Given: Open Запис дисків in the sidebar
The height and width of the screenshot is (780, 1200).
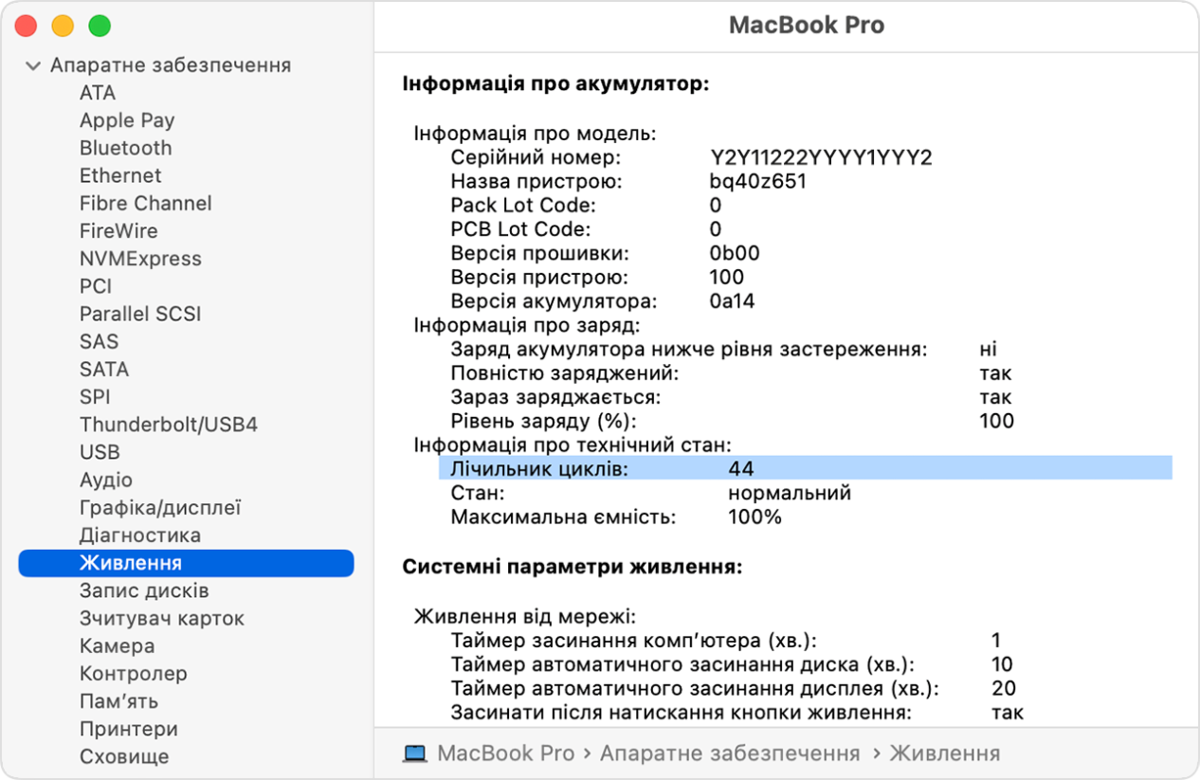Looking at the screenshot, I should tap(144, 590).
